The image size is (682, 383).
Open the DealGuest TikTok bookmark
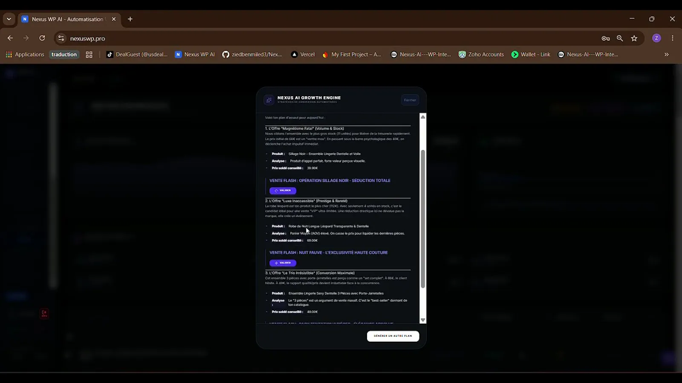coord(137,54)
